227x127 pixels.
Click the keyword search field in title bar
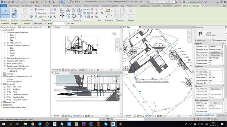(x=162, y=2)
